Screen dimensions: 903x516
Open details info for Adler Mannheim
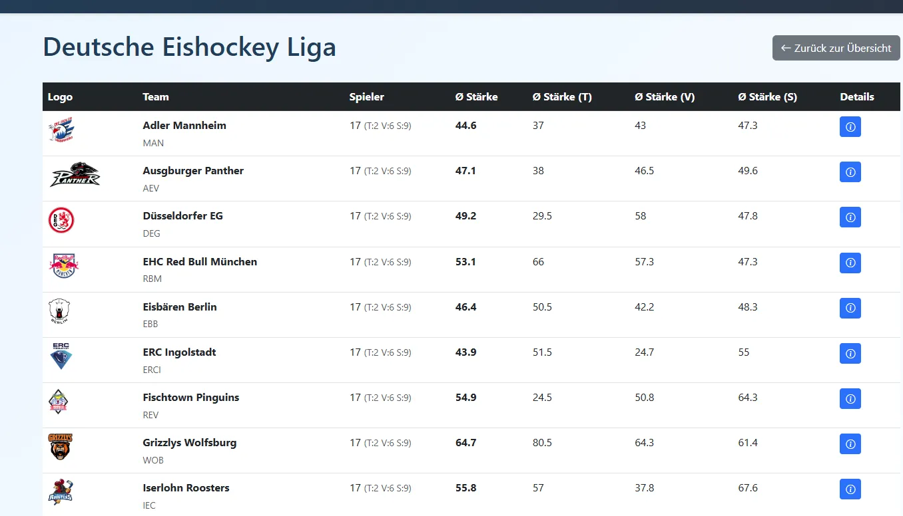(850, 126)
